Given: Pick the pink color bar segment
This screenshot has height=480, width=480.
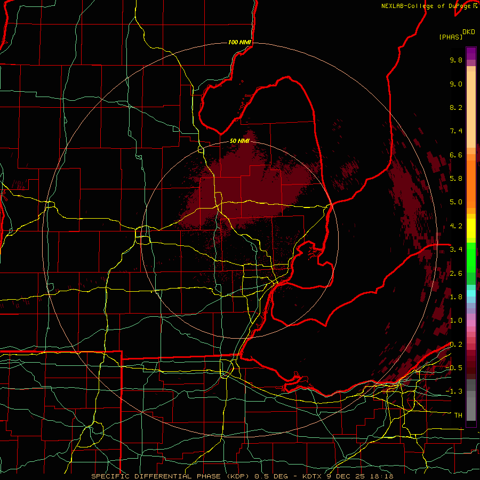Looking at the screenshot, I should coord(471,323).
